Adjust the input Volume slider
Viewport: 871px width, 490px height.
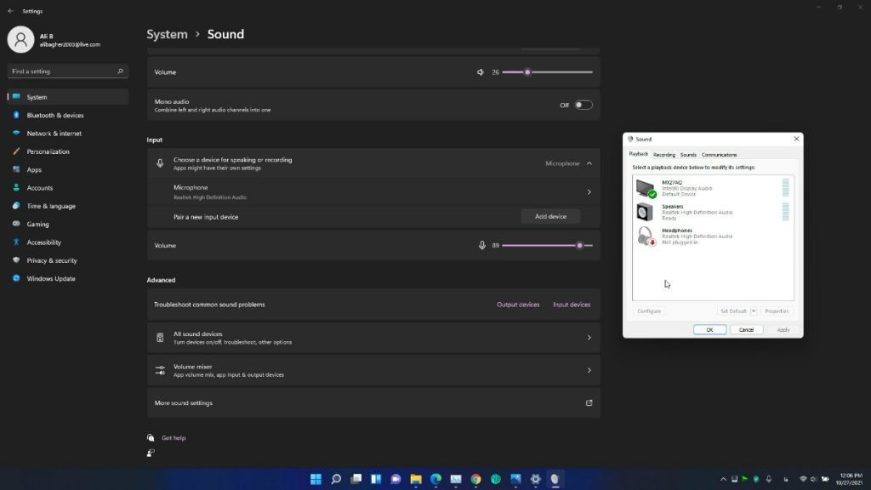(547, 245)
